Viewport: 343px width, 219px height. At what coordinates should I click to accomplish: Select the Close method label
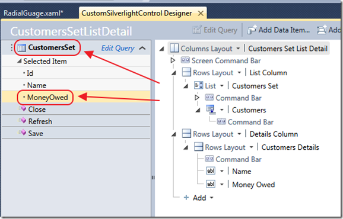coord(37,109)
